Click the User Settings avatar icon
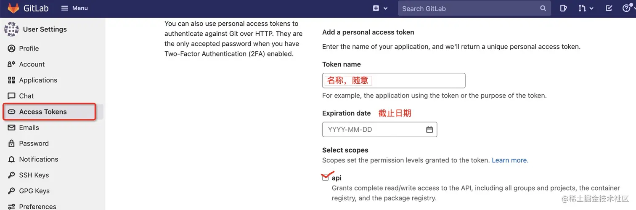636x210 pixels. [11, 29]
